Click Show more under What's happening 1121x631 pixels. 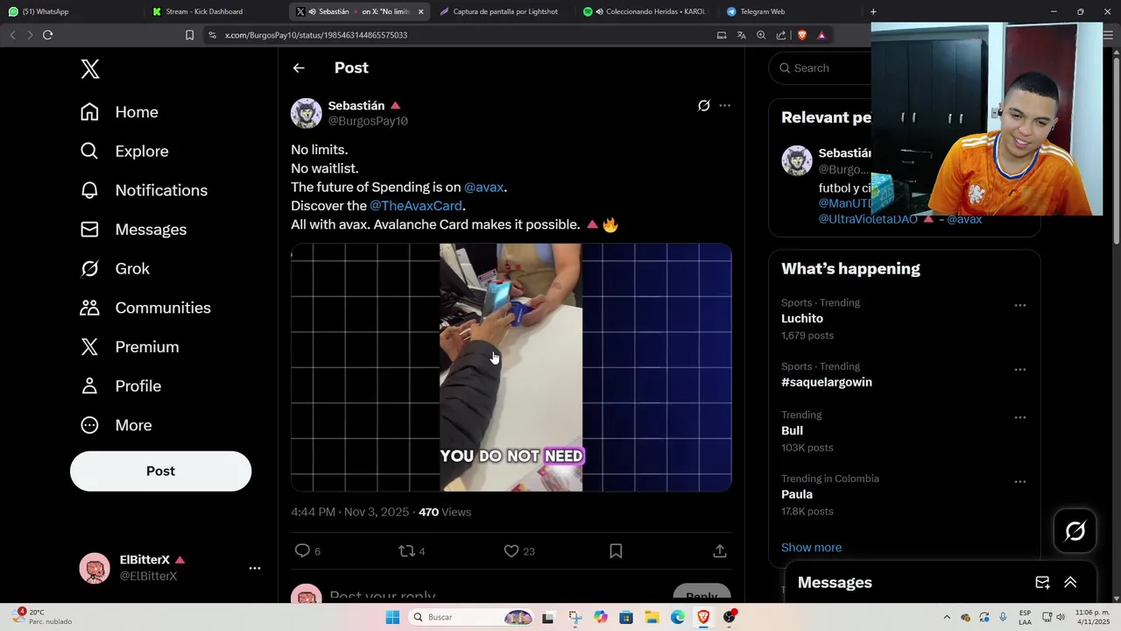(811, 548)
